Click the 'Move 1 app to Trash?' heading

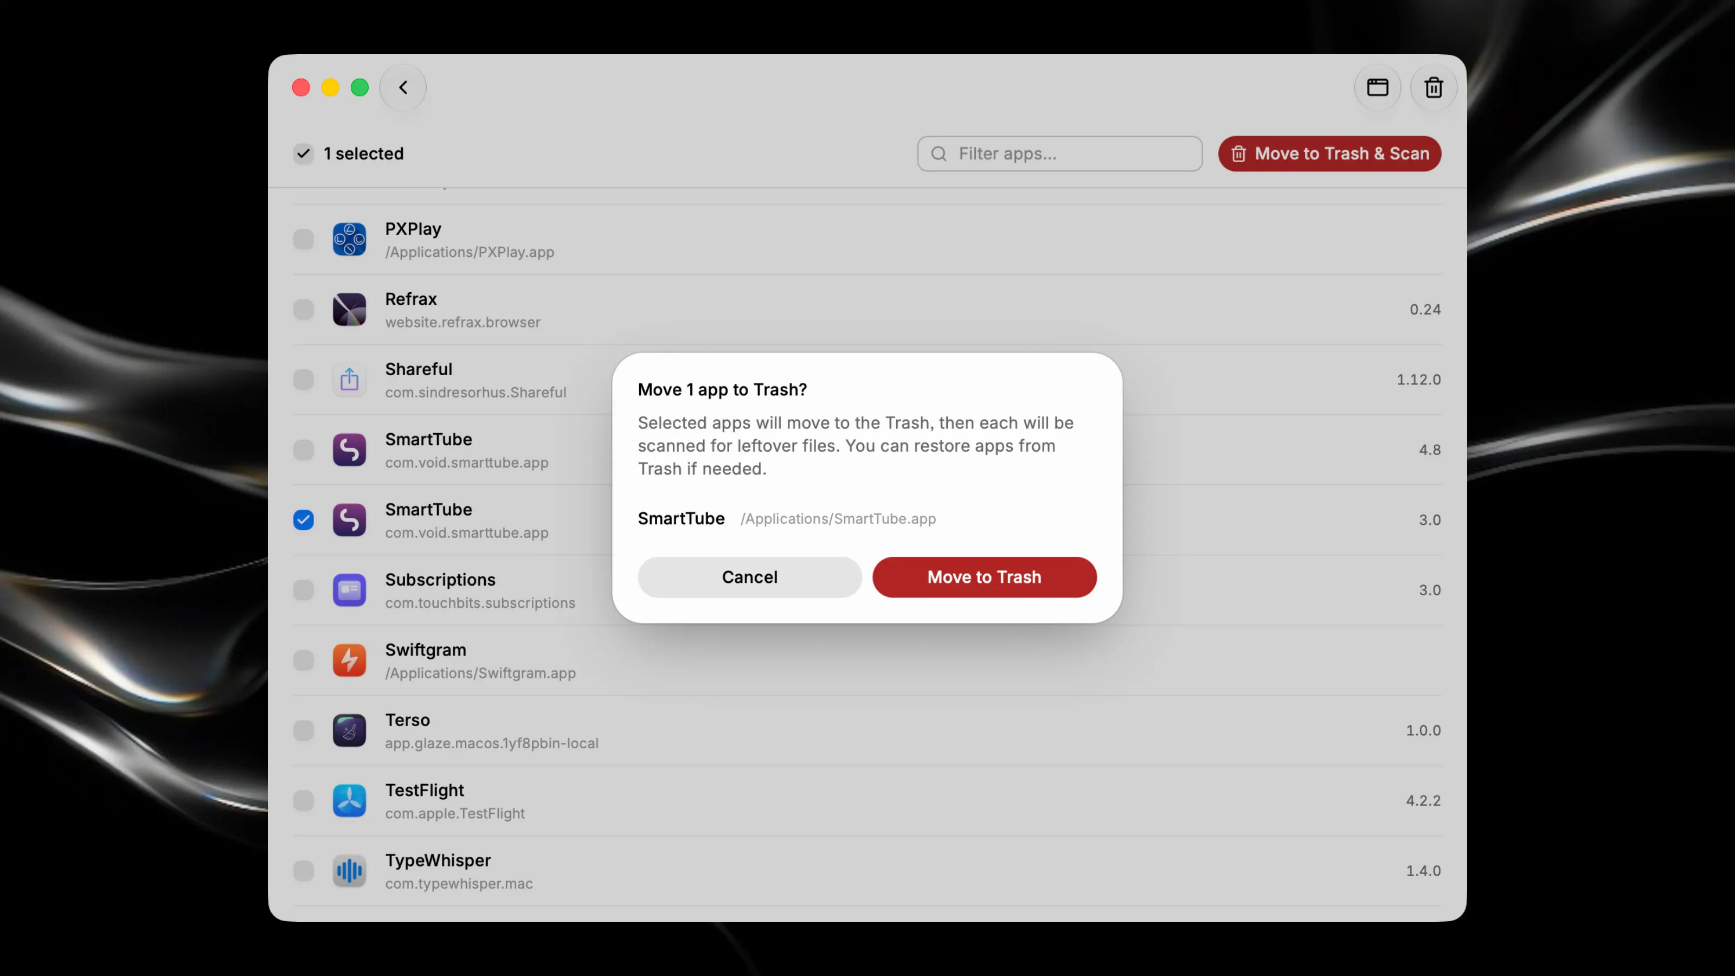tap(722, 390)
